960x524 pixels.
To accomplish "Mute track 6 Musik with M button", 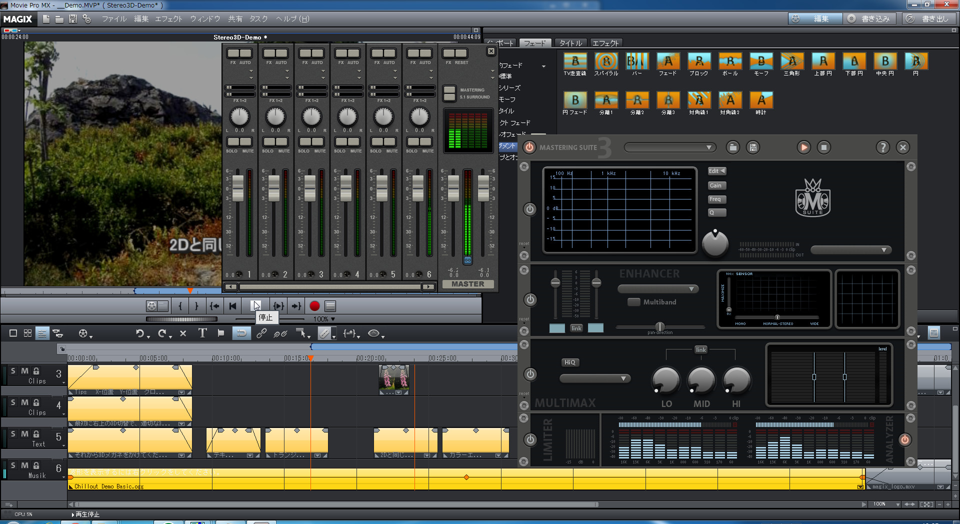I will click(24, 465).
